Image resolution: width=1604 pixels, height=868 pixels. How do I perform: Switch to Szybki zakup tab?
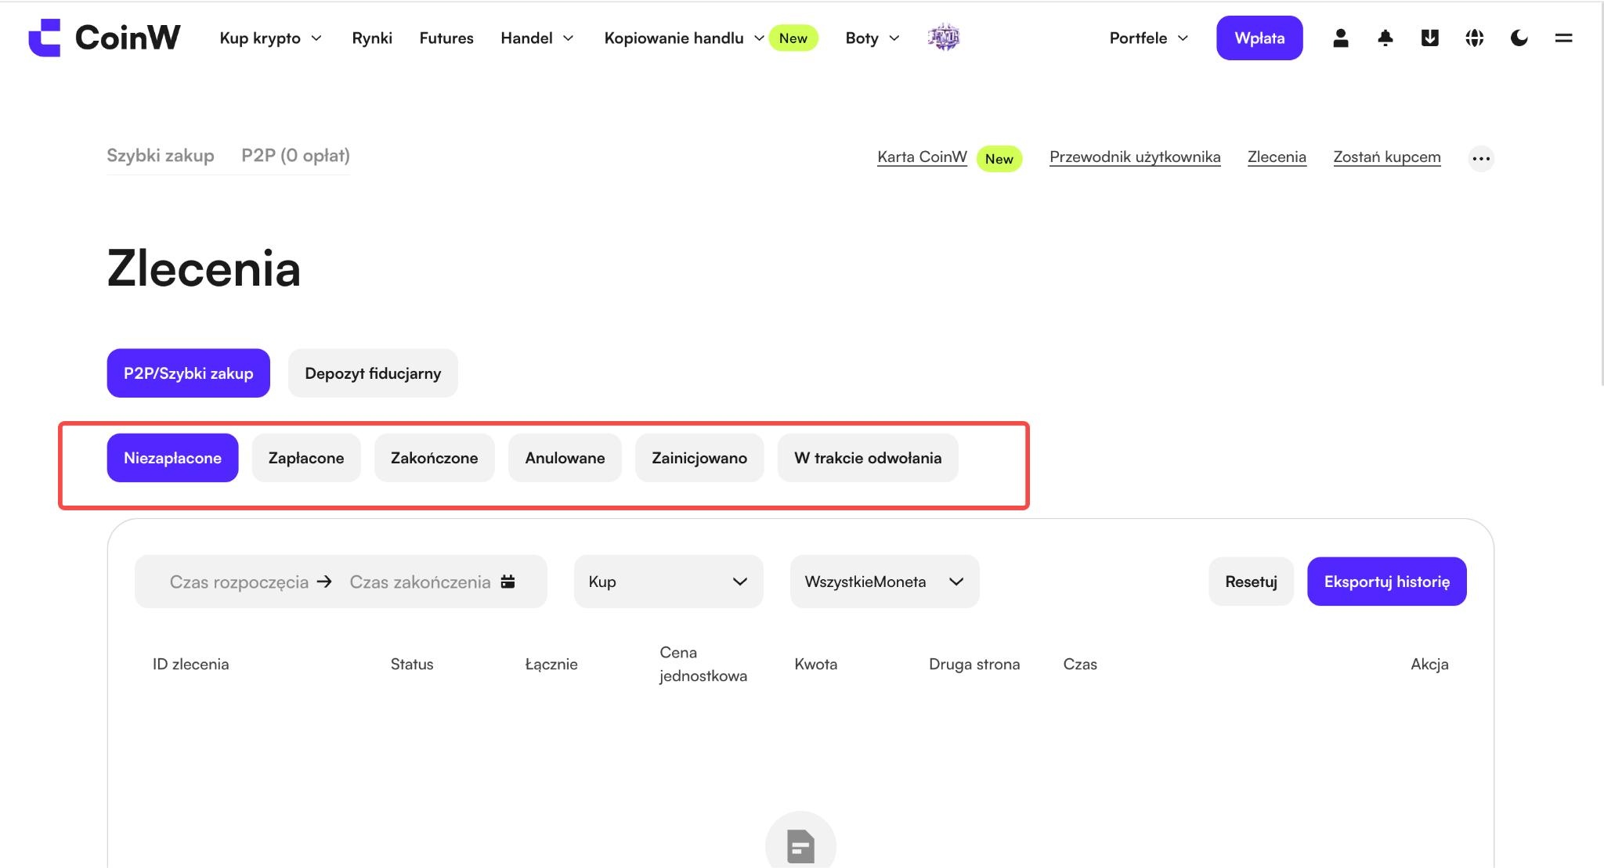(x=161, y=156)
